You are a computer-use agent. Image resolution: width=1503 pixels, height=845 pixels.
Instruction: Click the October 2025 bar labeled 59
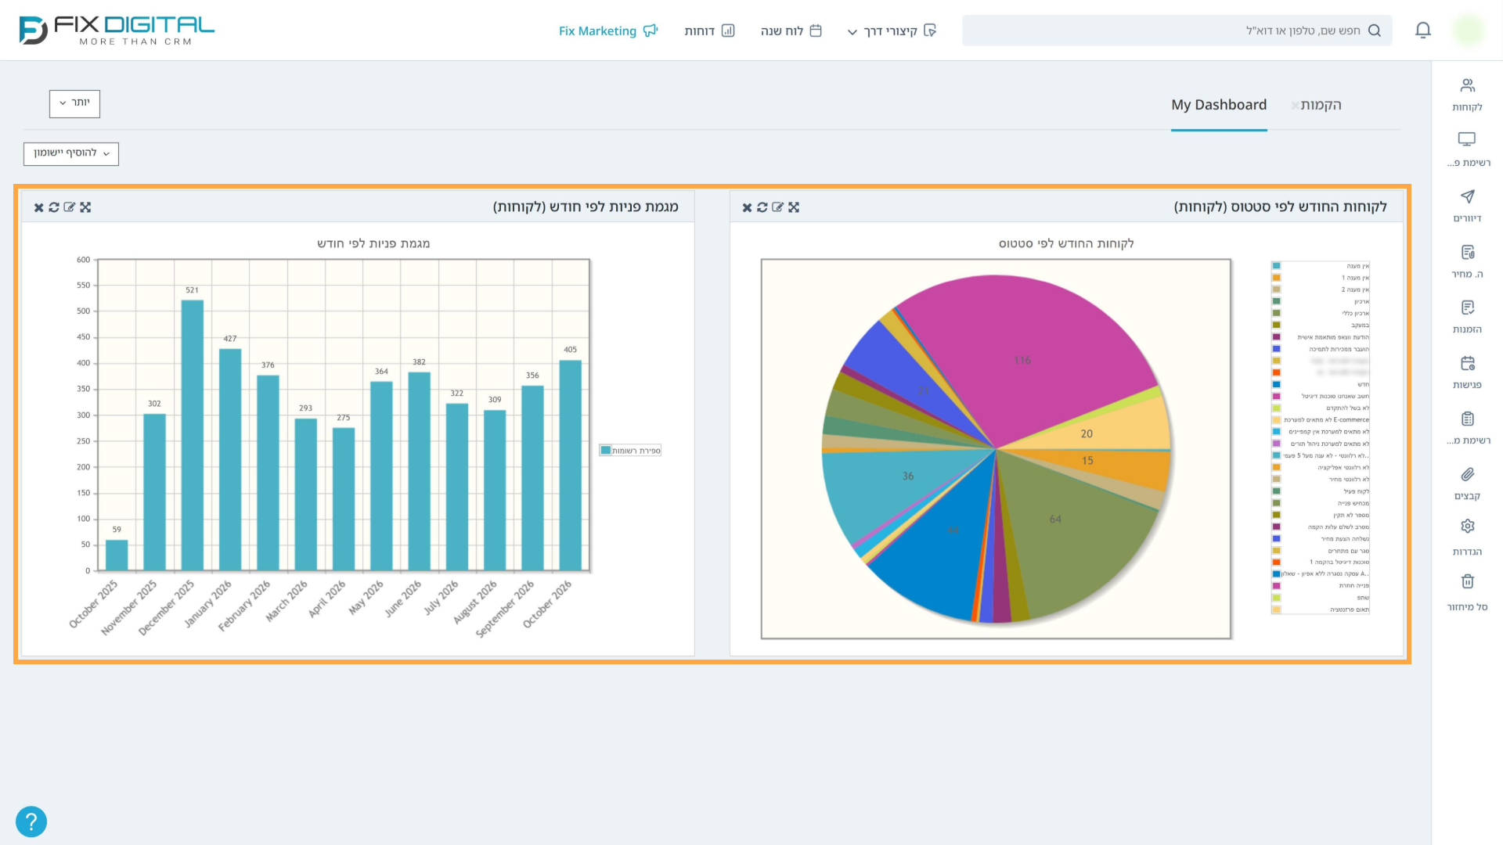(117, 555)
